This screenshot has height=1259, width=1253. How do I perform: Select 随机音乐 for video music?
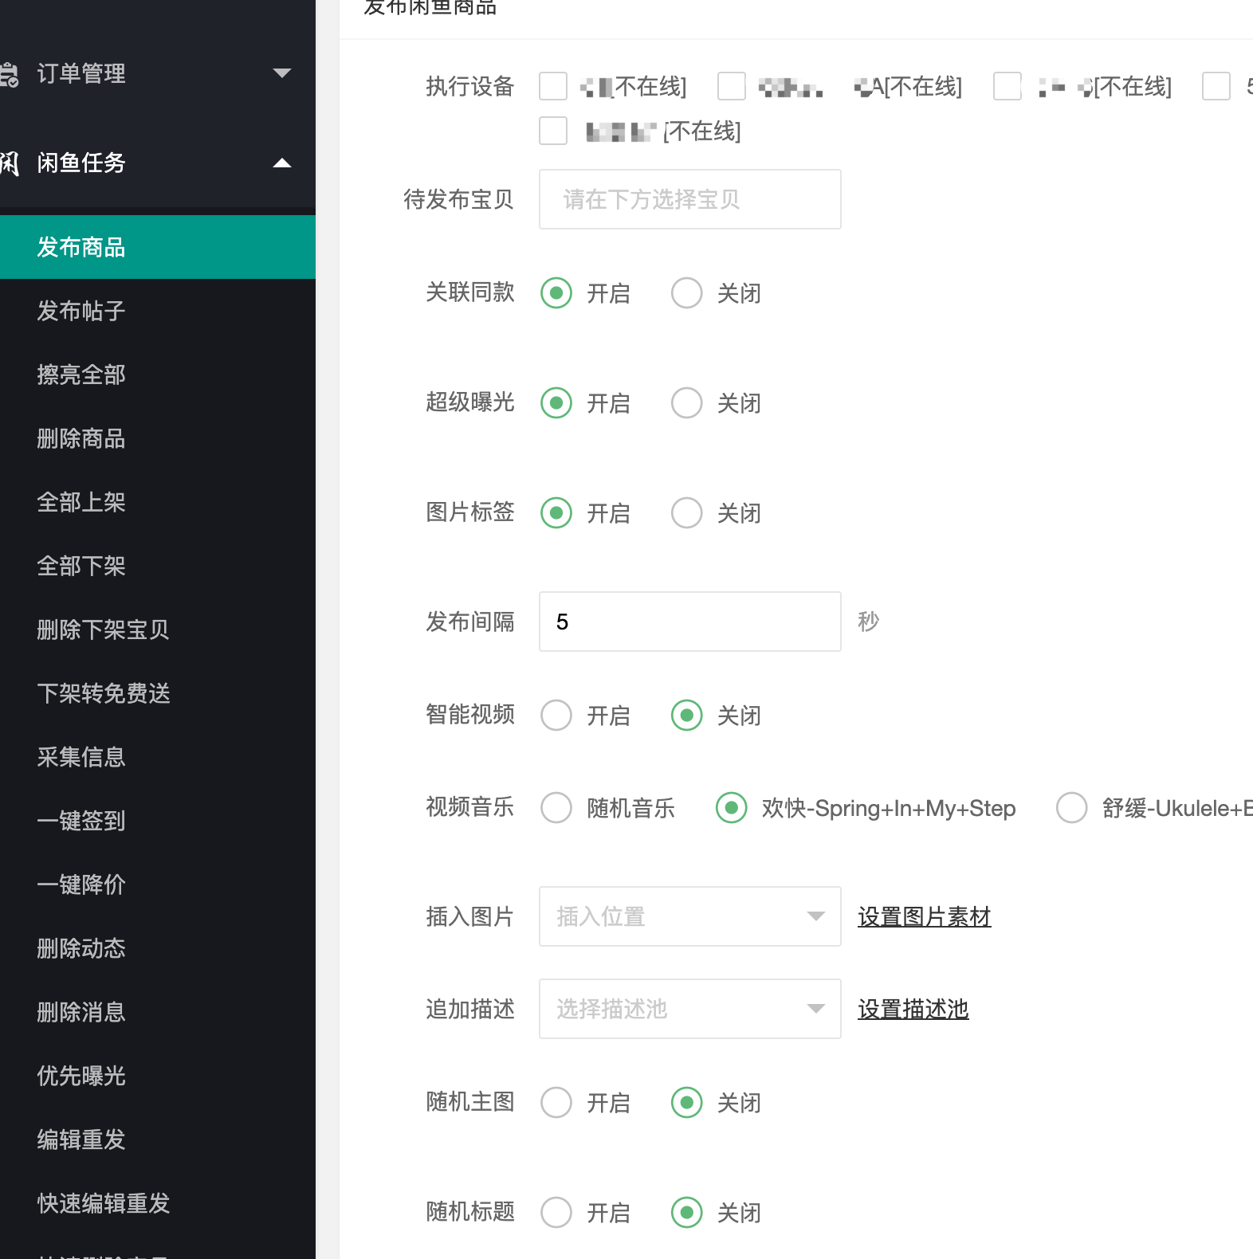[x=556, y=808]
